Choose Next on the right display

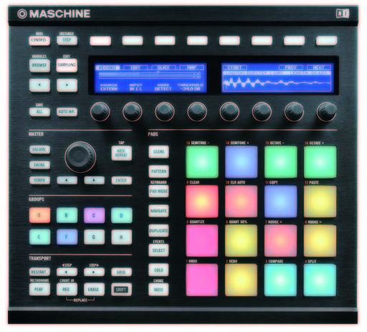click(x=319, y=67)
